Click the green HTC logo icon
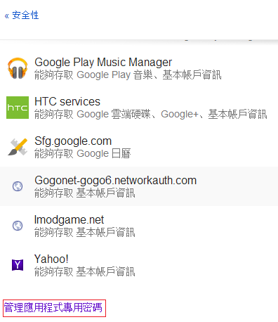Image resolution: width=278 pixels, height=322 pixels. point(18,108)
